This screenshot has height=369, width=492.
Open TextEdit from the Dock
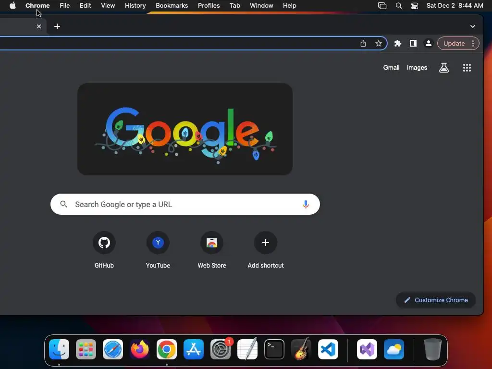click(x=247, y=349)
